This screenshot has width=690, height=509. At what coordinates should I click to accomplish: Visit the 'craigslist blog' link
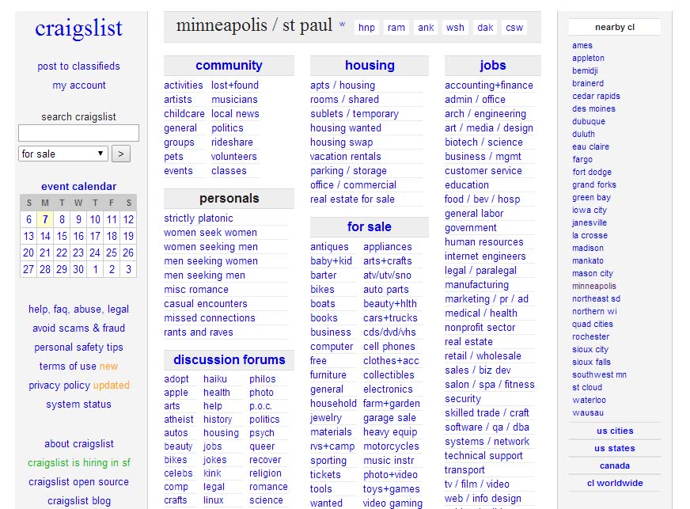(x=79, y=500)
